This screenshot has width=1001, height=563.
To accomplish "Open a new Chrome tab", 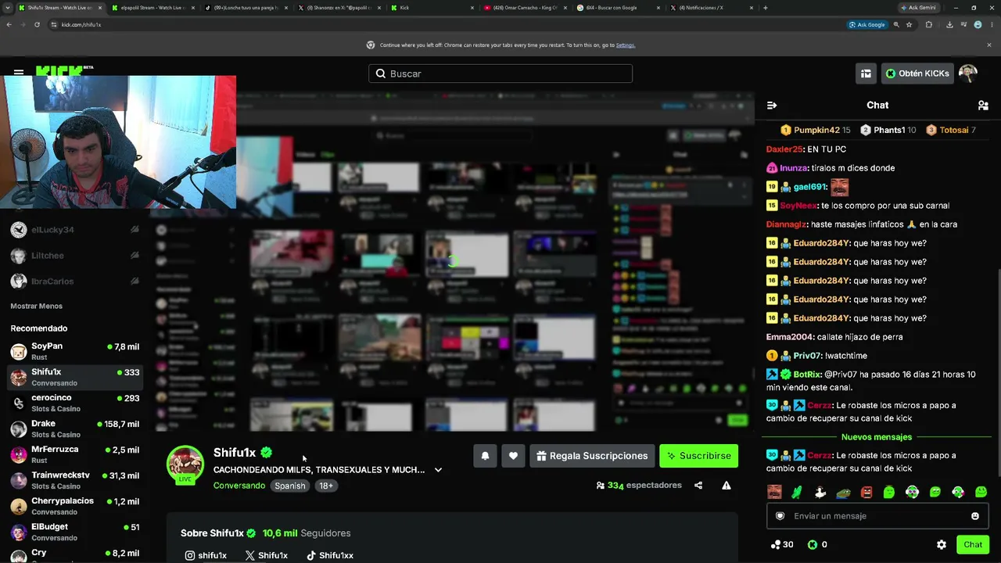I will [765, 8].
